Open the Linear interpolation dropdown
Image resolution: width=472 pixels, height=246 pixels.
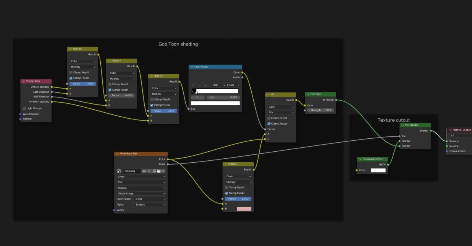point(141,176)
